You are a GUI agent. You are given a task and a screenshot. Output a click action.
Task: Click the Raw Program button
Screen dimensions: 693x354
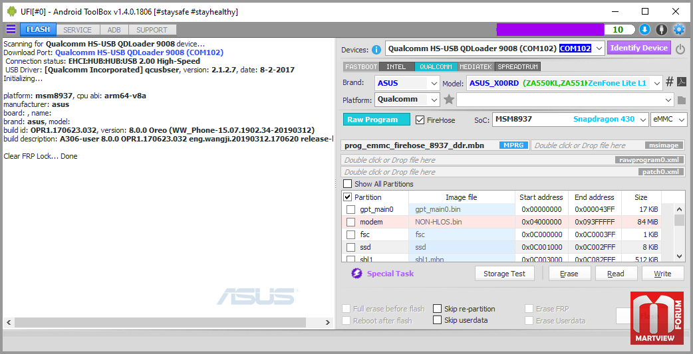point(377,119)
